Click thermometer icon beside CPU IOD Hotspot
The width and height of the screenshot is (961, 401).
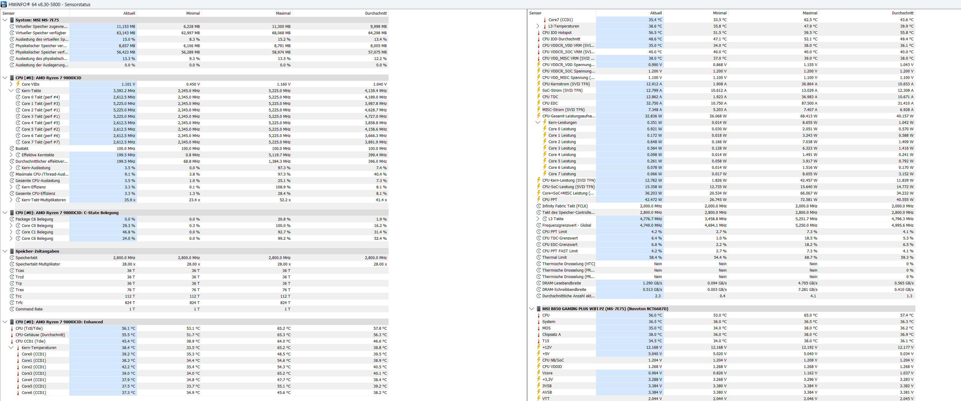pyautogui.click(x=538, y=33)
